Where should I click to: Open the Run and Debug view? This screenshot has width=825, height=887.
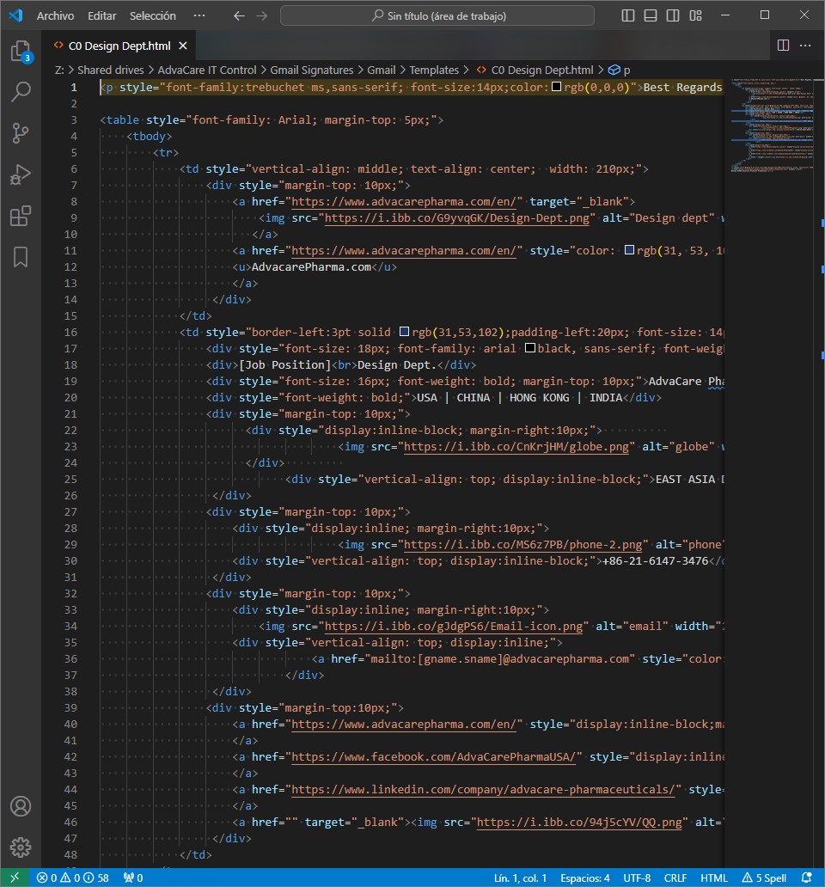[21, 174]
